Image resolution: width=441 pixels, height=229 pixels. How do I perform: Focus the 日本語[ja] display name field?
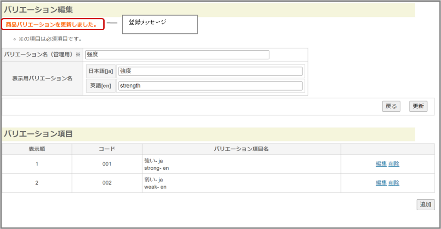[x=210, y=71]
